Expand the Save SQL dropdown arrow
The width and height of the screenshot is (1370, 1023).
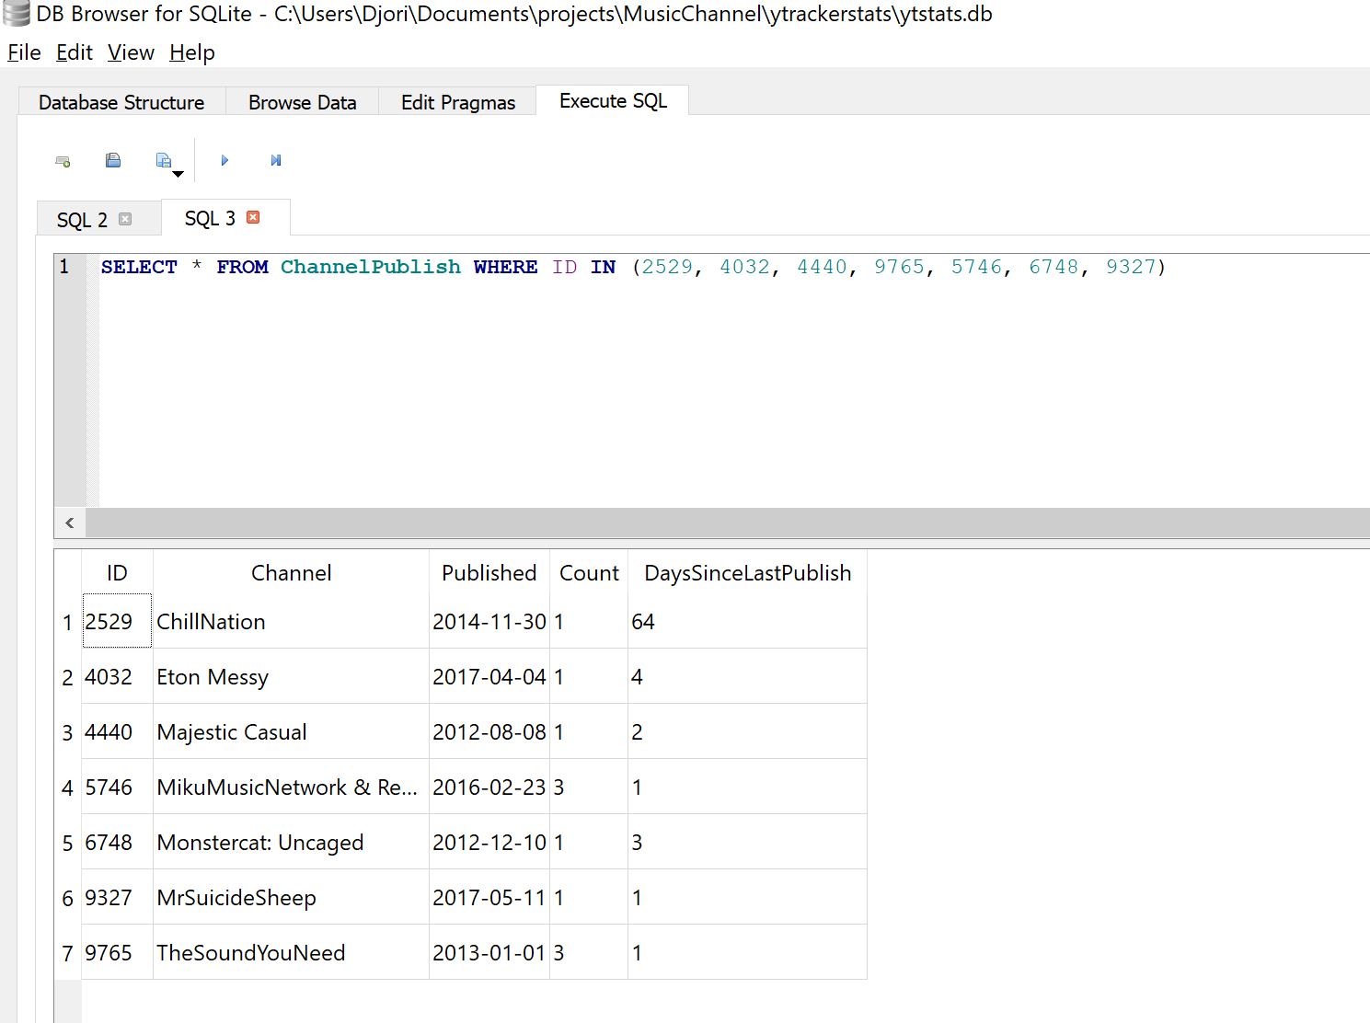coord(178,174)
